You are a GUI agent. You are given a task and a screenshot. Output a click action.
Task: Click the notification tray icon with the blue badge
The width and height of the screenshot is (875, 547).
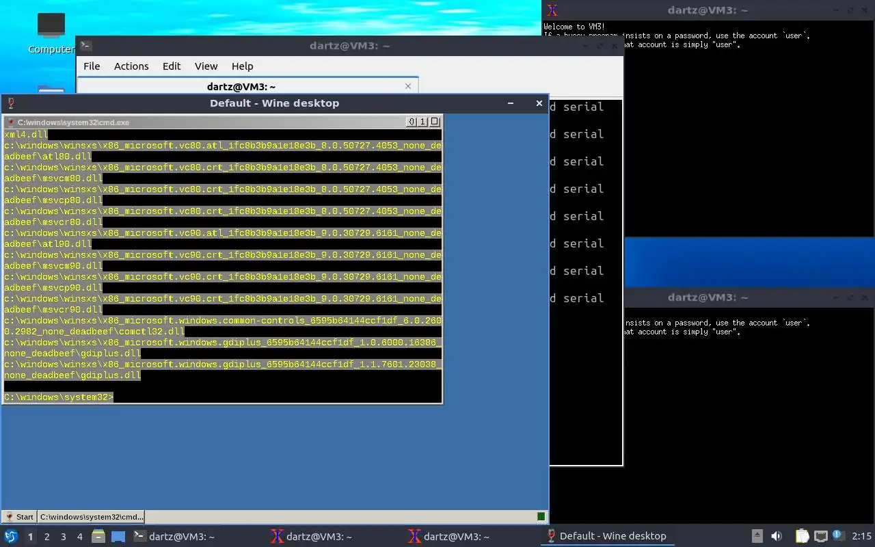839,536
